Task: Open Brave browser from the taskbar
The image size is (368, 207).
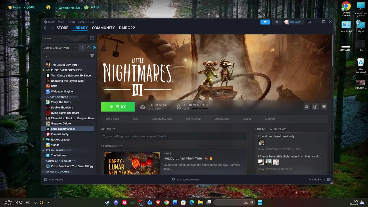Action: click(158, 202)
